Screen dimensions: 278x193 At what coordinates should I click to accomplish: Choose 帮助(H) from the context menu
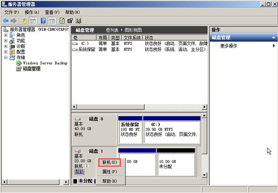(109, 181)
